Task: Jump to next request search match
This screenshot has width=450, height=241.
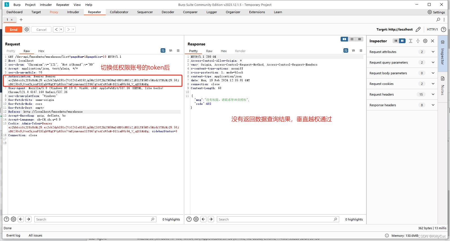Action: 28,219
